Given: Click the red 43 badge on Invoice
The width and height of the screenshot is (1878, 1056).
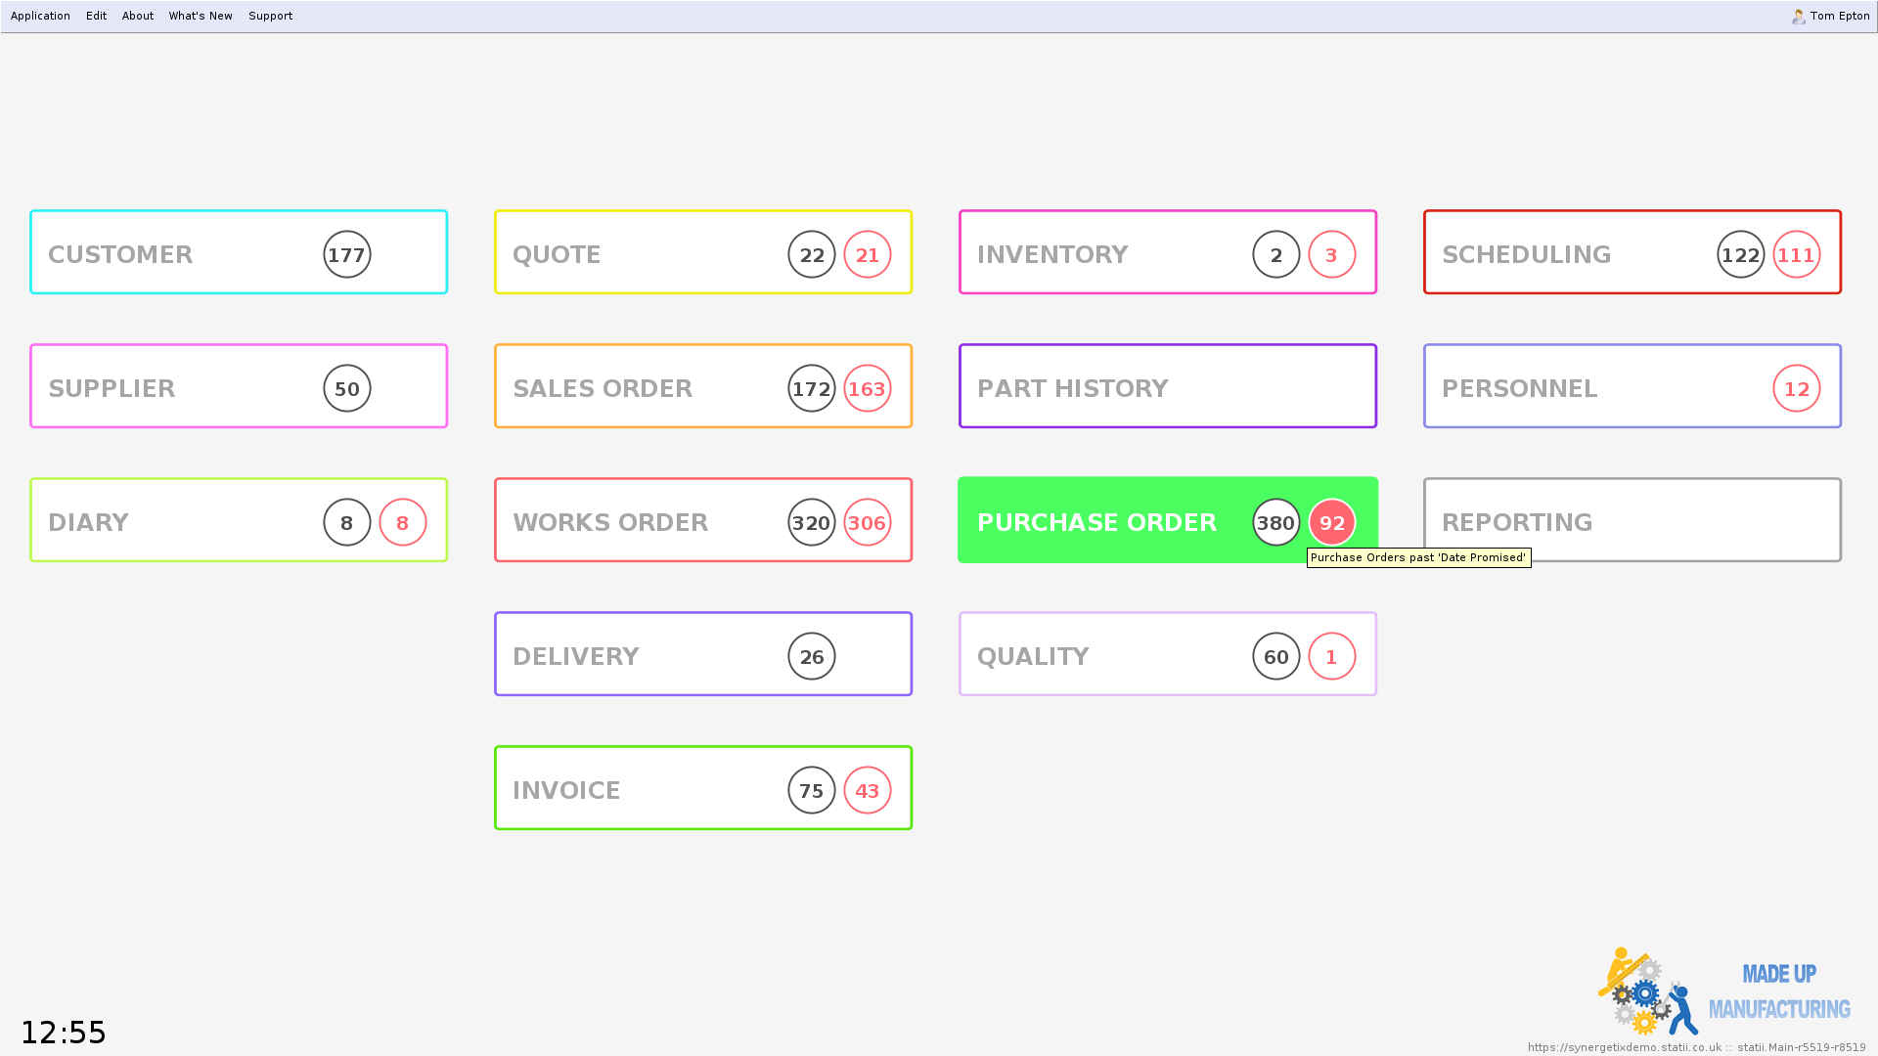Looking at the screenshot, I should click(x=867, y=791).
